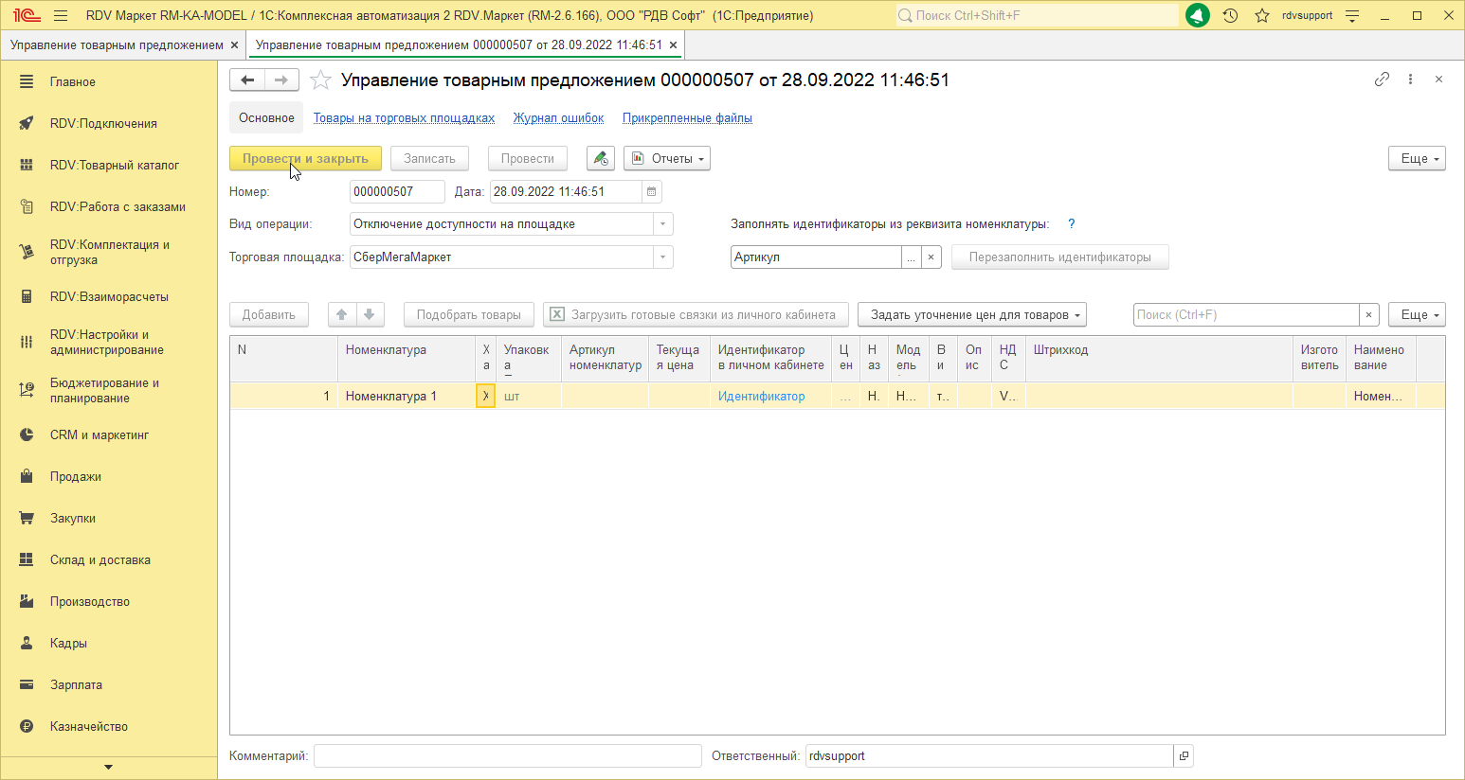Open the Ответственный field lookup icon

click(1184, 756)
